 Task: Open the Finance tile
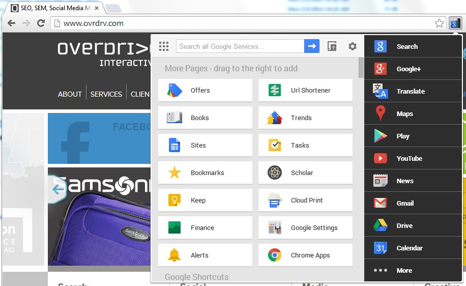click(205, 227)
